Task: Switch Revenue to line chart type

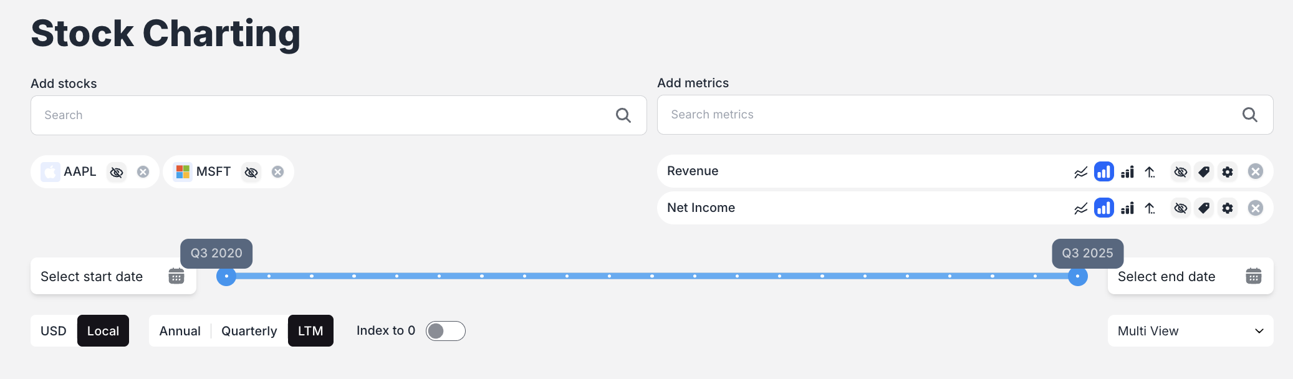Action: 1080,172
